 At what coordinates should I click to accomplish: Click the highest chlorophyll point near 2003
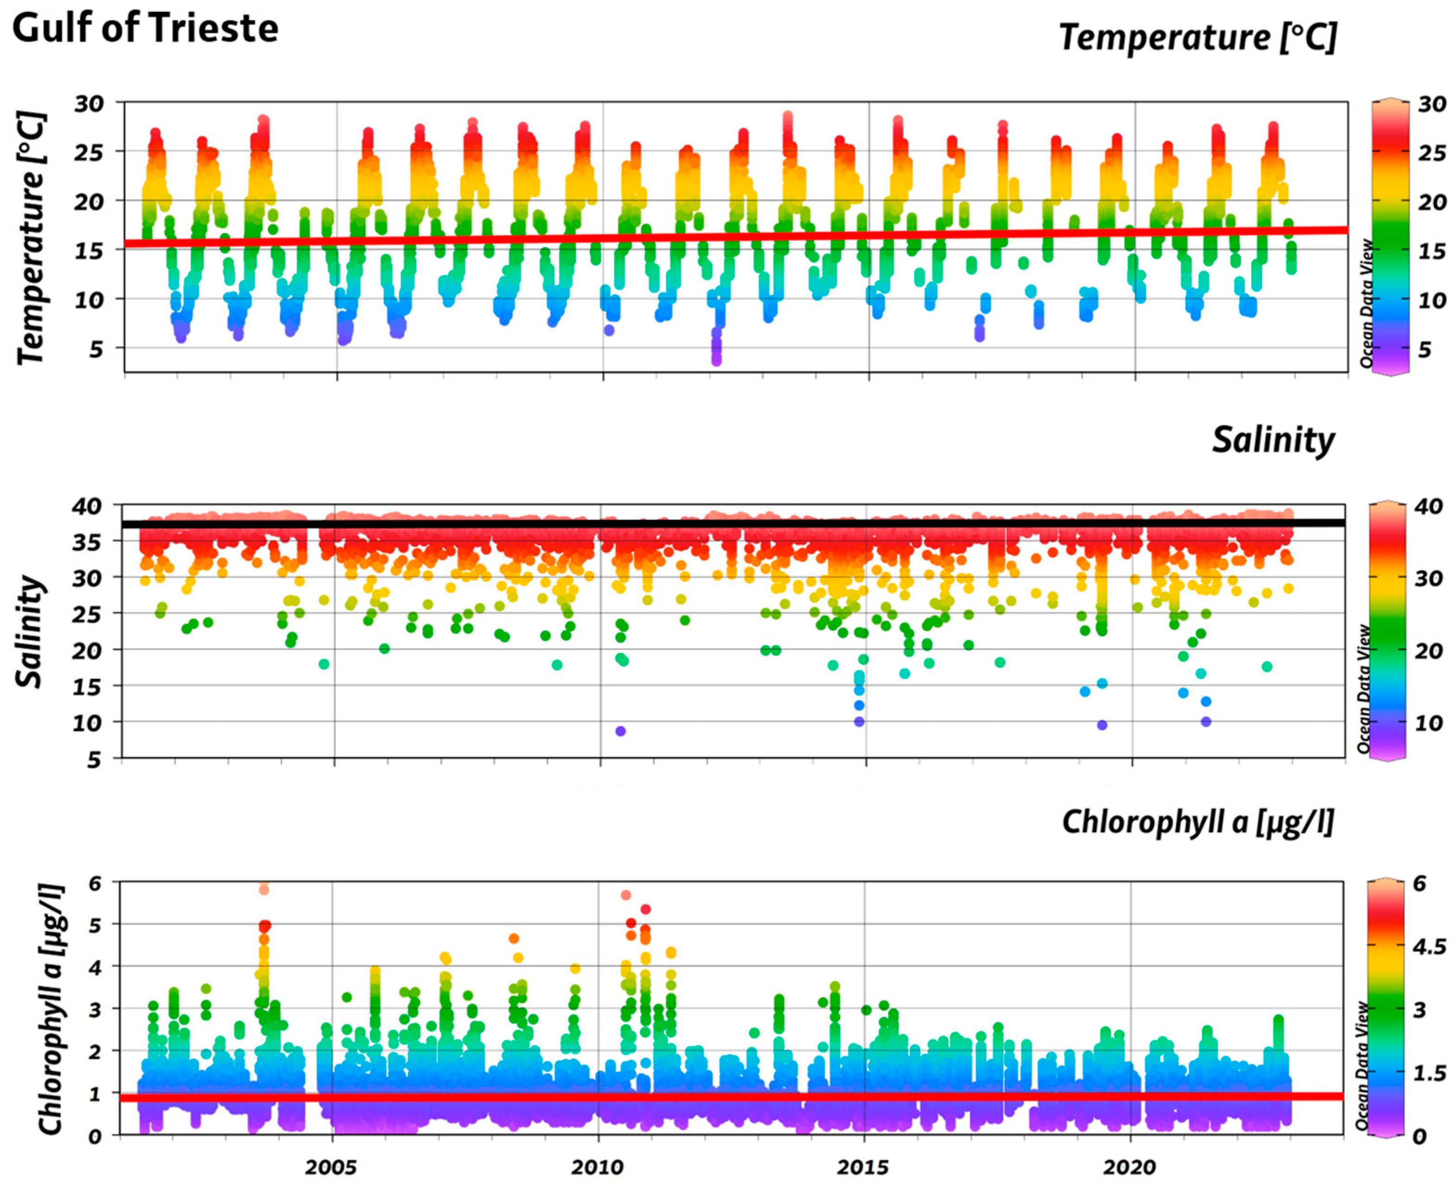pyautogui.click(x=264, y=889)
